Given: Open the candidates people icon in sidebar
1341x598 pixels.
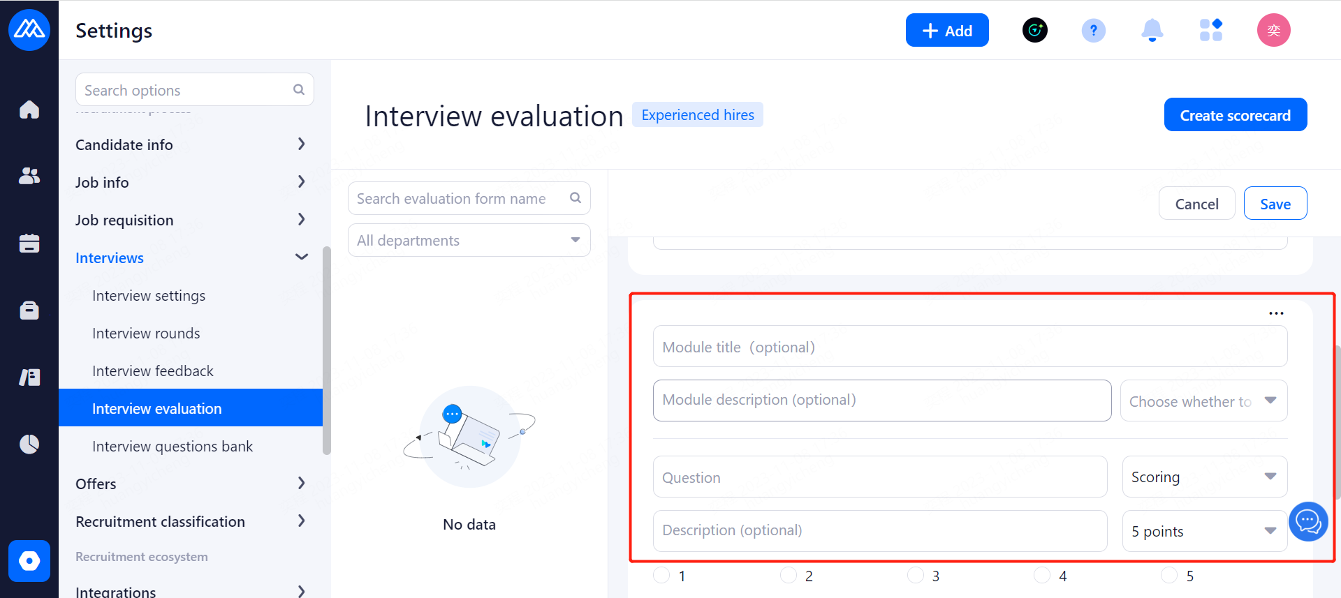Looking at the screenshot, I should tap(29, 176).
